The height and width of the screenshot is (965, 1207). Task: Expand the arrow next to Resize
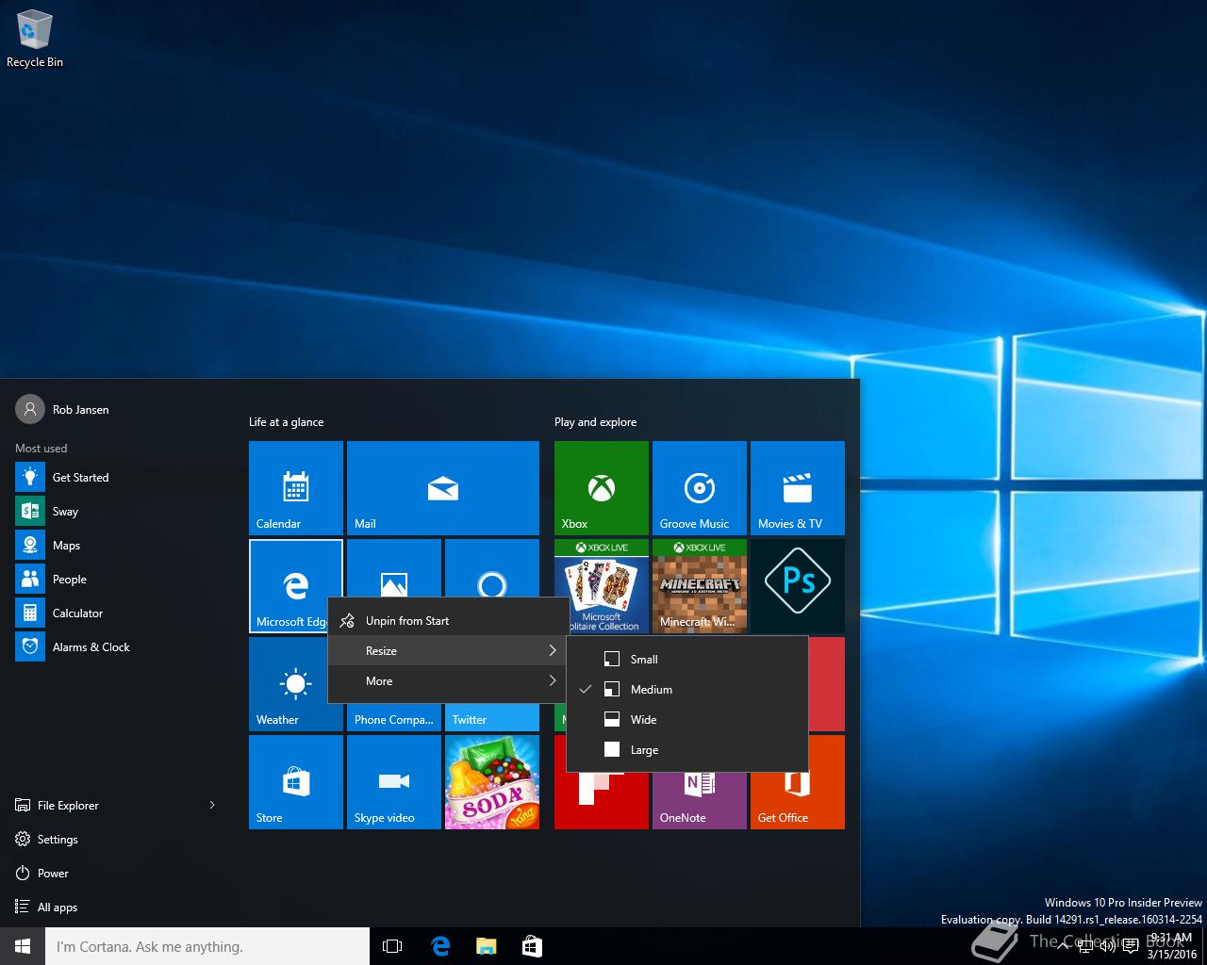tap(553, 651)
